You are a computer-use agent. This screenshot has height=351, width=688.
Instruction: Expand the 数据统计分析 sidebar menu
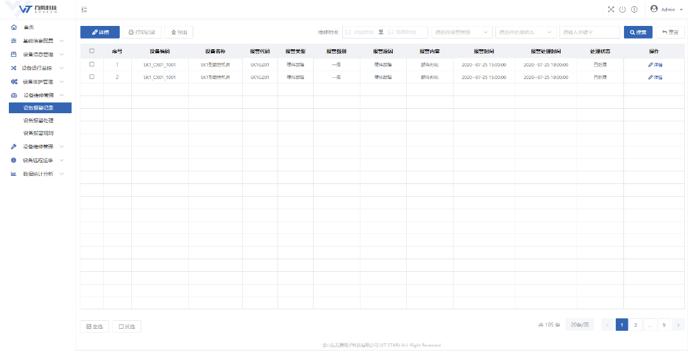(x=38, y=173)
